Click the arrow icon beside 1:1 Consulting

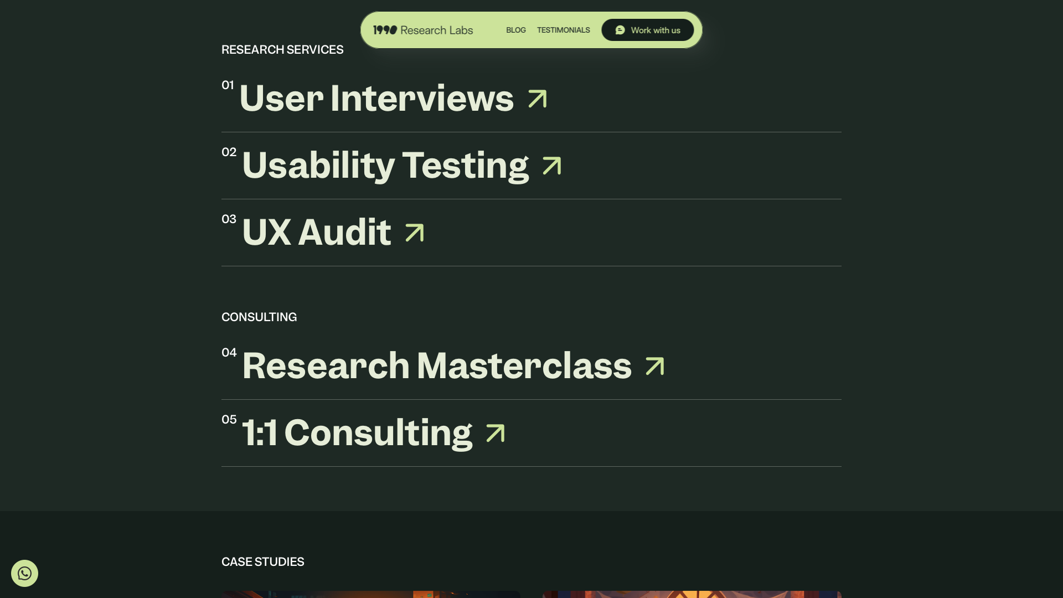point(495,434)
